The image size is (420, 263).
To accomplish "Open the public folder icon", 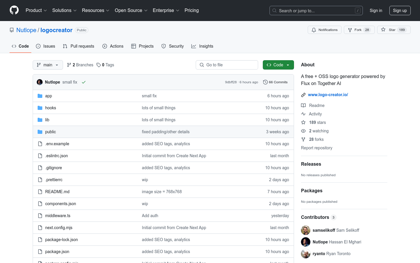I will click(x=40, y=132).
